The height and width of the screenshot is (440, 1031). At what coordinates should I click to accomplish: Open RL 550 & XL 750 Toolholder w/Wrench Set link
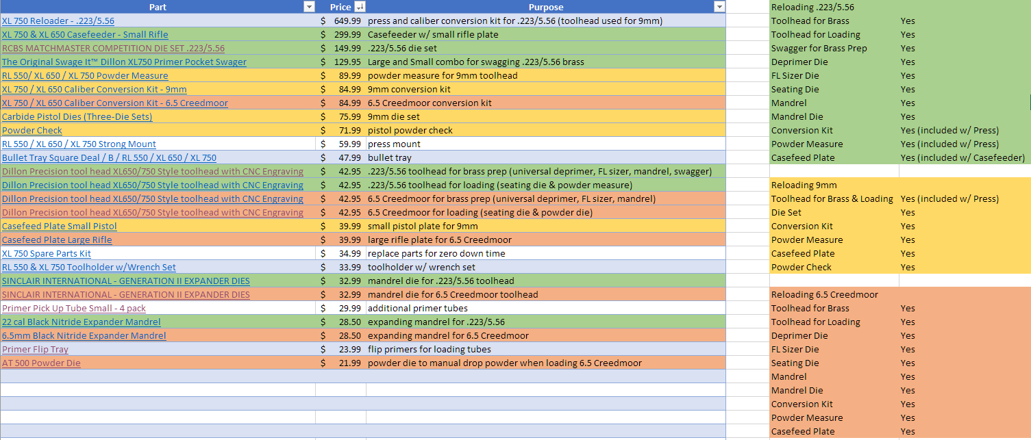tap(89, 267)
